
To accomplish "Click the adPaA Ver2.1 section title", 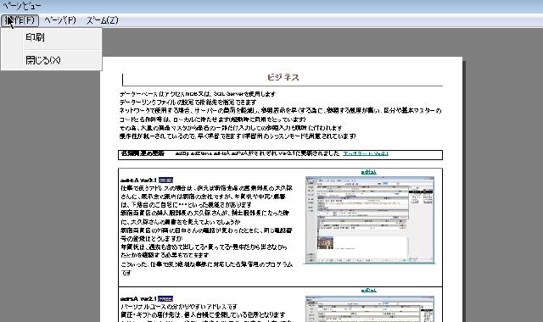I will [x=138, y=298].
